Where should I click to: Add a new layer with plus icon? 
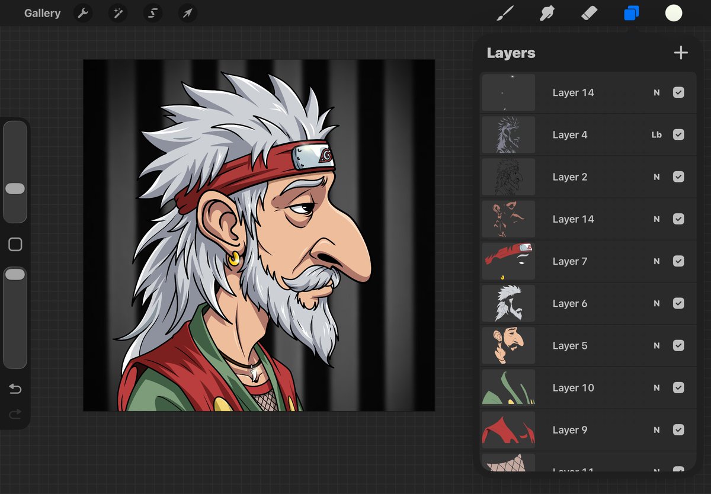(681, 53)
